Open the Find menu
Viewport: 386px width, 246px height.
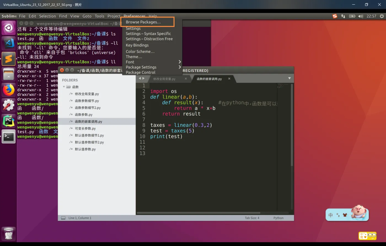[63, 16]
